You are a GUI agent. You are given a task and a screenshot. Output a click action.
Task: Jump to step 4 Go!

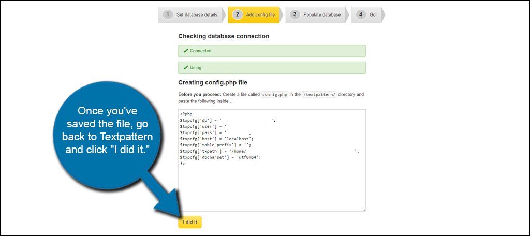pos(368,14)
